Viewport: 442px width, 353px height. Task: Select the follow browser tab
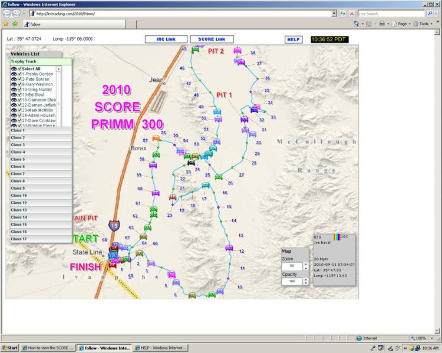pyautogui.click(x=74, y=25)
